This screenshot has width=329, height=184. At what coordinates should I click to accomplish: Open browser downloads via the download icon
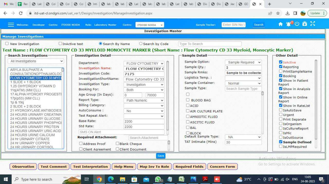click(288, 13)
